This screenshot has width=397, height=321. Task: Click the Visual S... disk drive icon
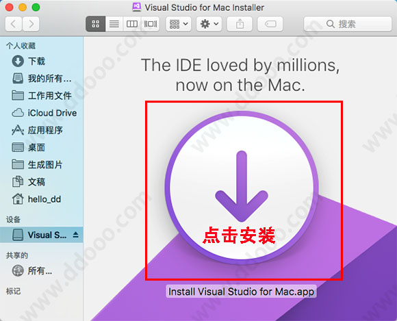(18, 235)
